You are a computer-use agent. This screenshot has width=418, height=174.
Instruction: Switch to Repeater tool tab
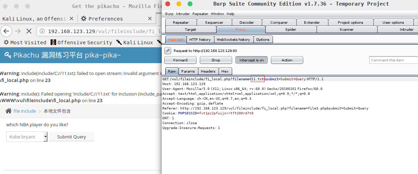181,22
